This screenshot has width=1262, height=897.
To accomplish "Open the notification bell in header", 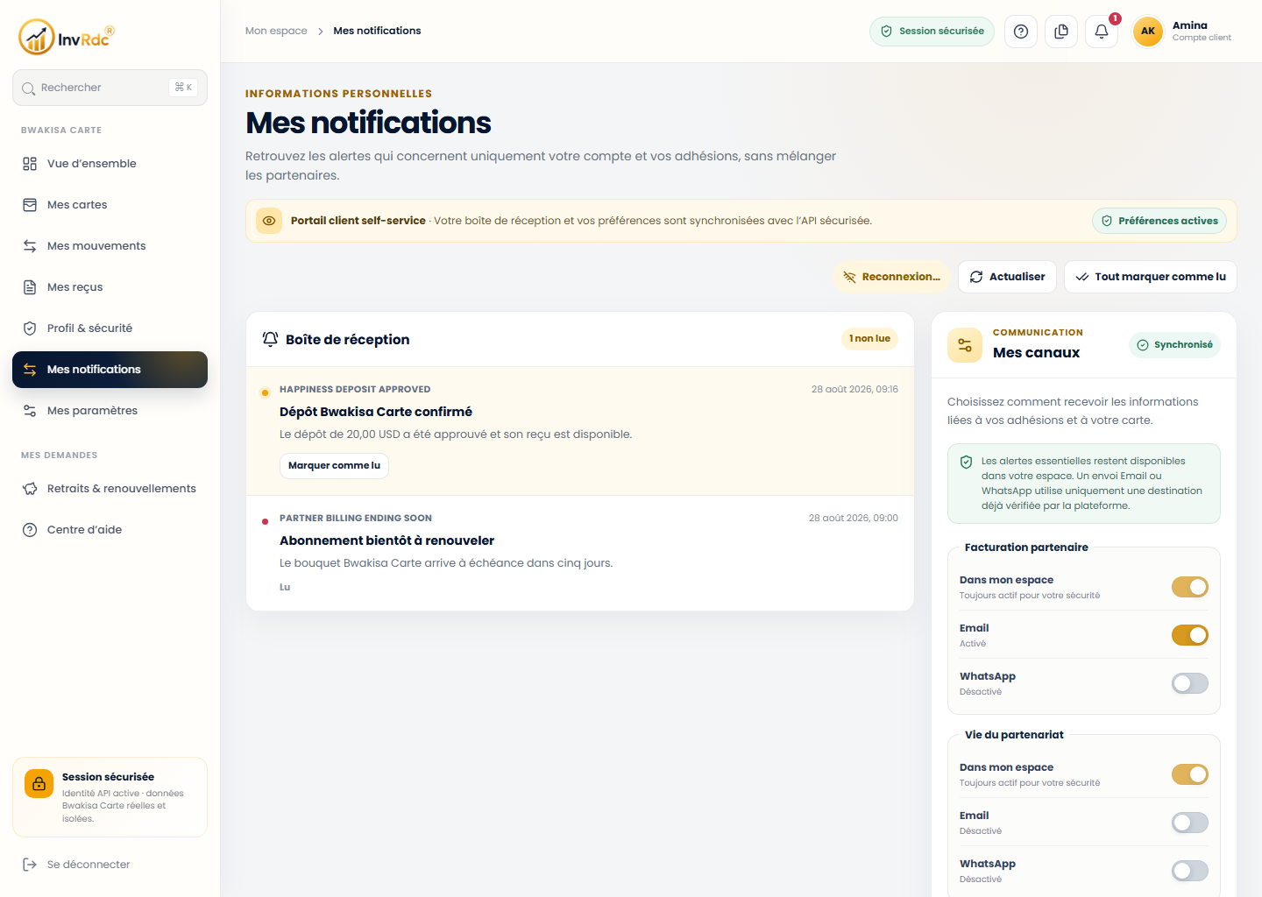I will 1102,32.
